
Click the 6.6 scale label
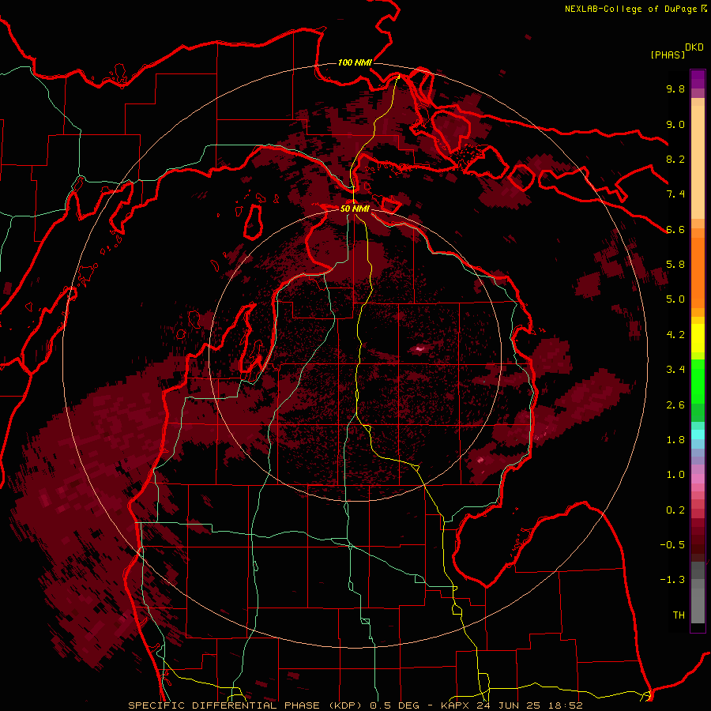675,229
